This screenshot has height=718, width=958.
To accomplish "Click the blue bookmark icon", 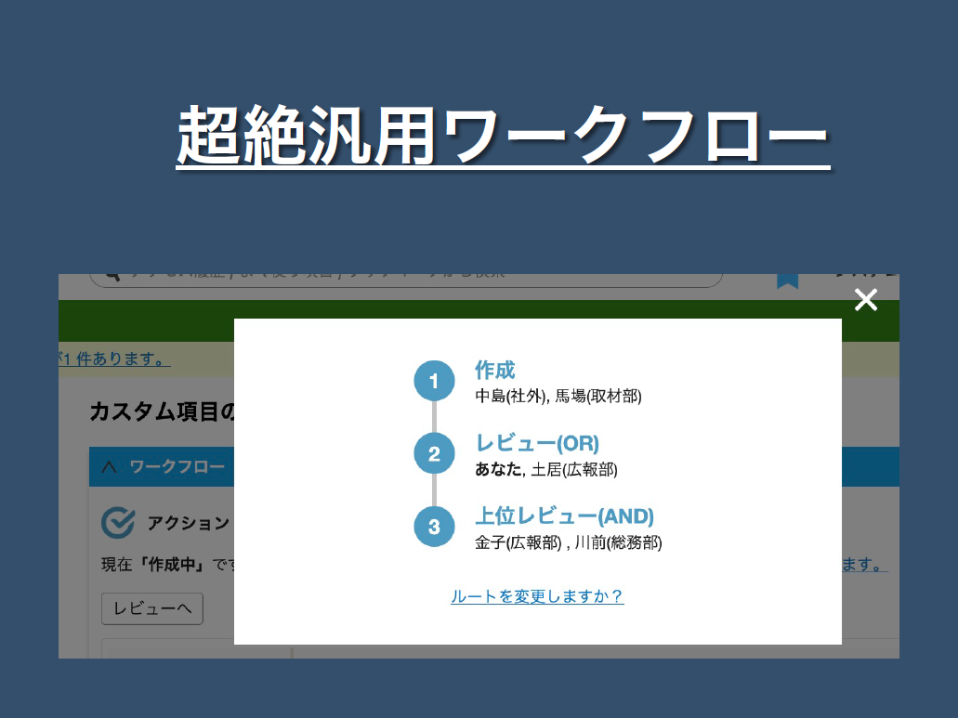I will pyautogui.click(x=787, y=280).
